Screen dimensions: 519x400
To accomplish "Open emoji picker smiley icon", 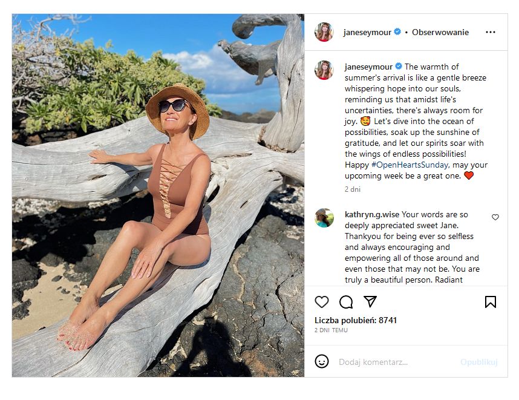I will click(322, 362).
